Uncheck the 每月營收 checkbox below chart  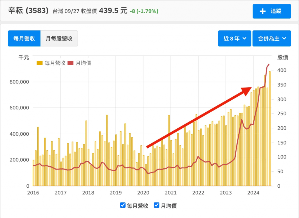click(x=123, y=205)
